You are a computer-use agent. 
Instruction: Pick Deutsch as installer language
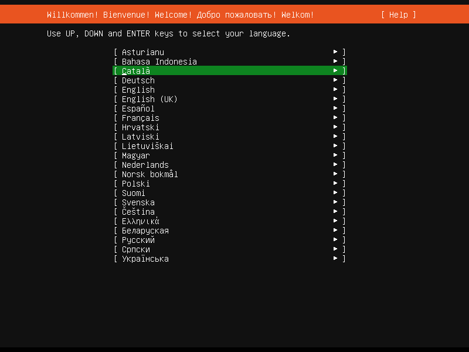(x=138, y=80)
